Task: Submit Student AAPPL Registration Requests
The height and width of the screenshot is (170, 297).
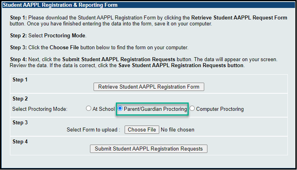Action: click(x=149, y=149)
